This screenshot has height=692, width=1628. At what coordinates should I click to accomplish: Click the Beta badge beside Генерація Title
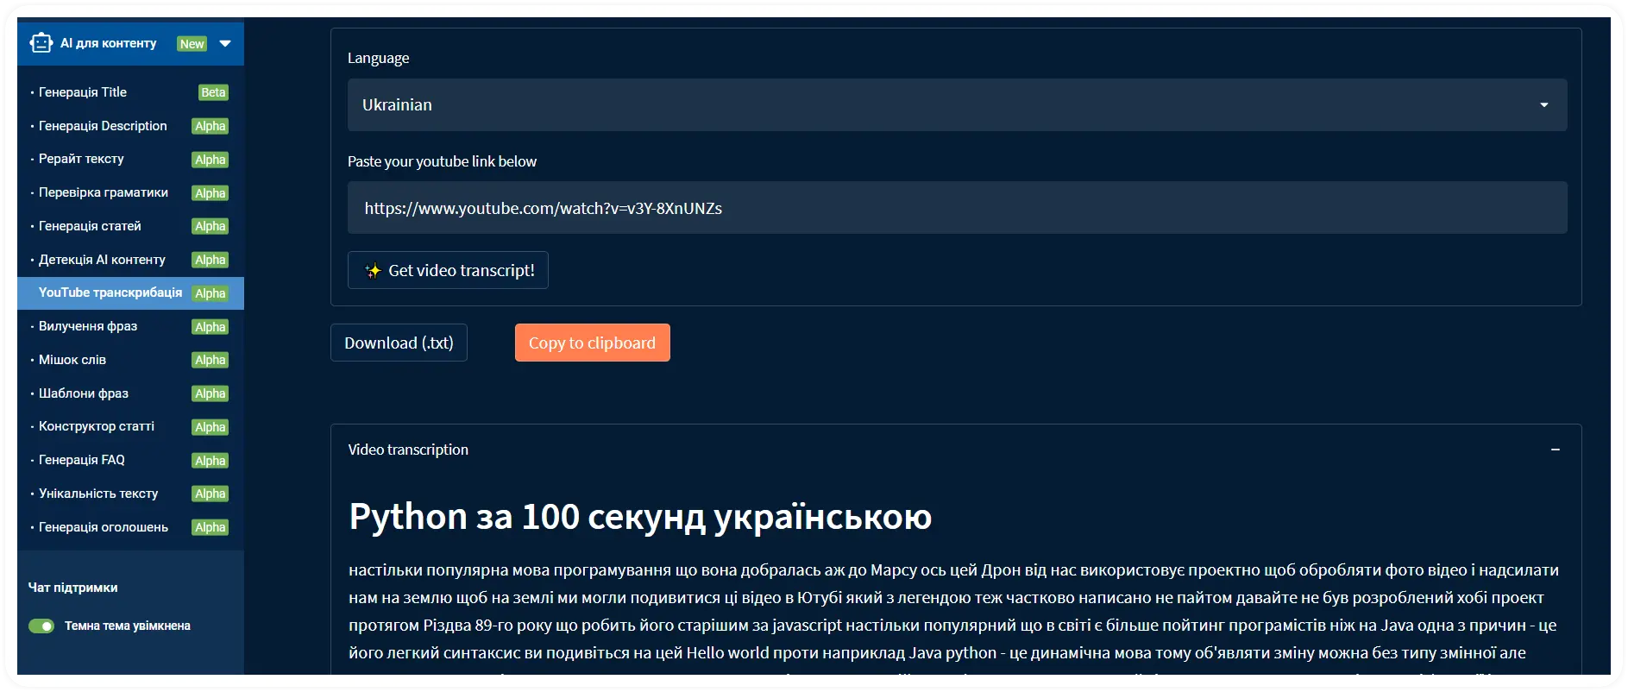[213, 92]
